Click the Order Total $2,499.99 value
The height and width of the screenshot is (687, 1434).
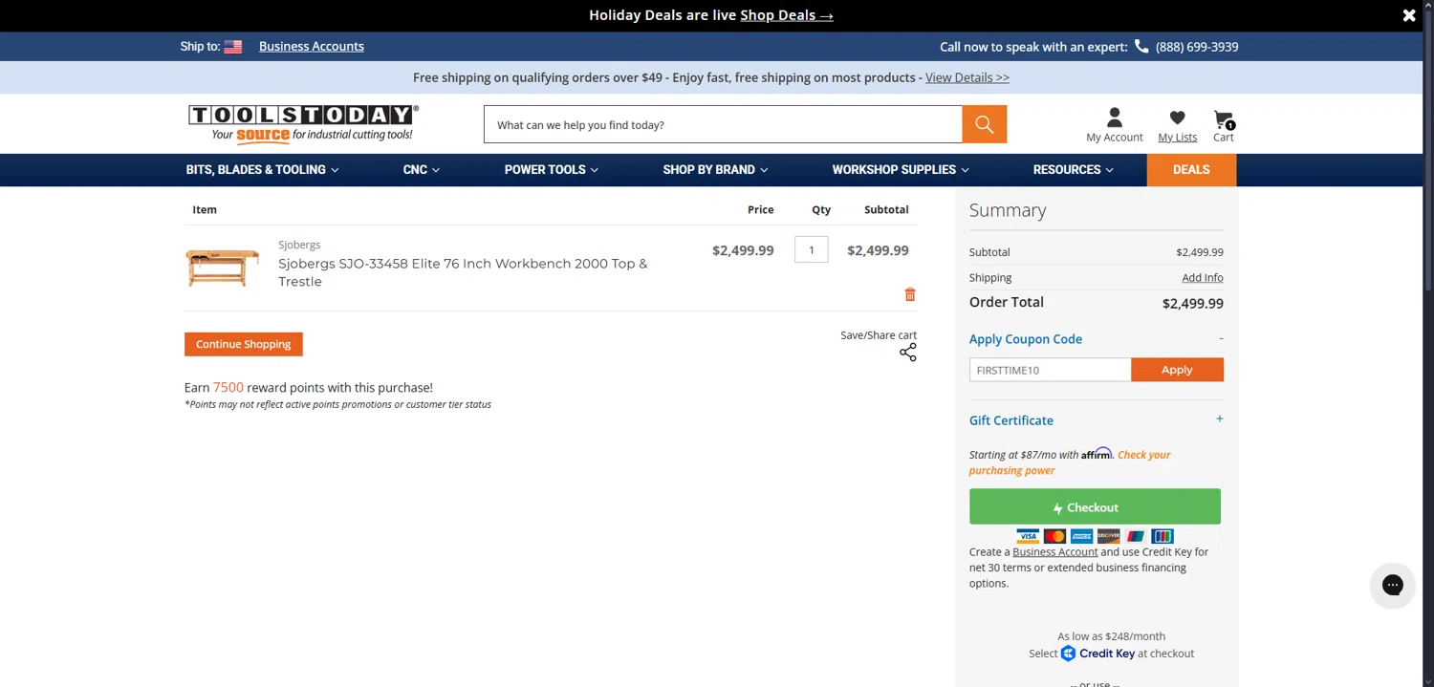click(x=1193, y=304)
